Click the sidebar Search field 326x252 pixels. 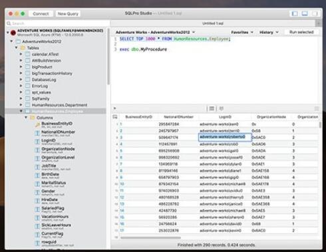click(x=58, y=23)
